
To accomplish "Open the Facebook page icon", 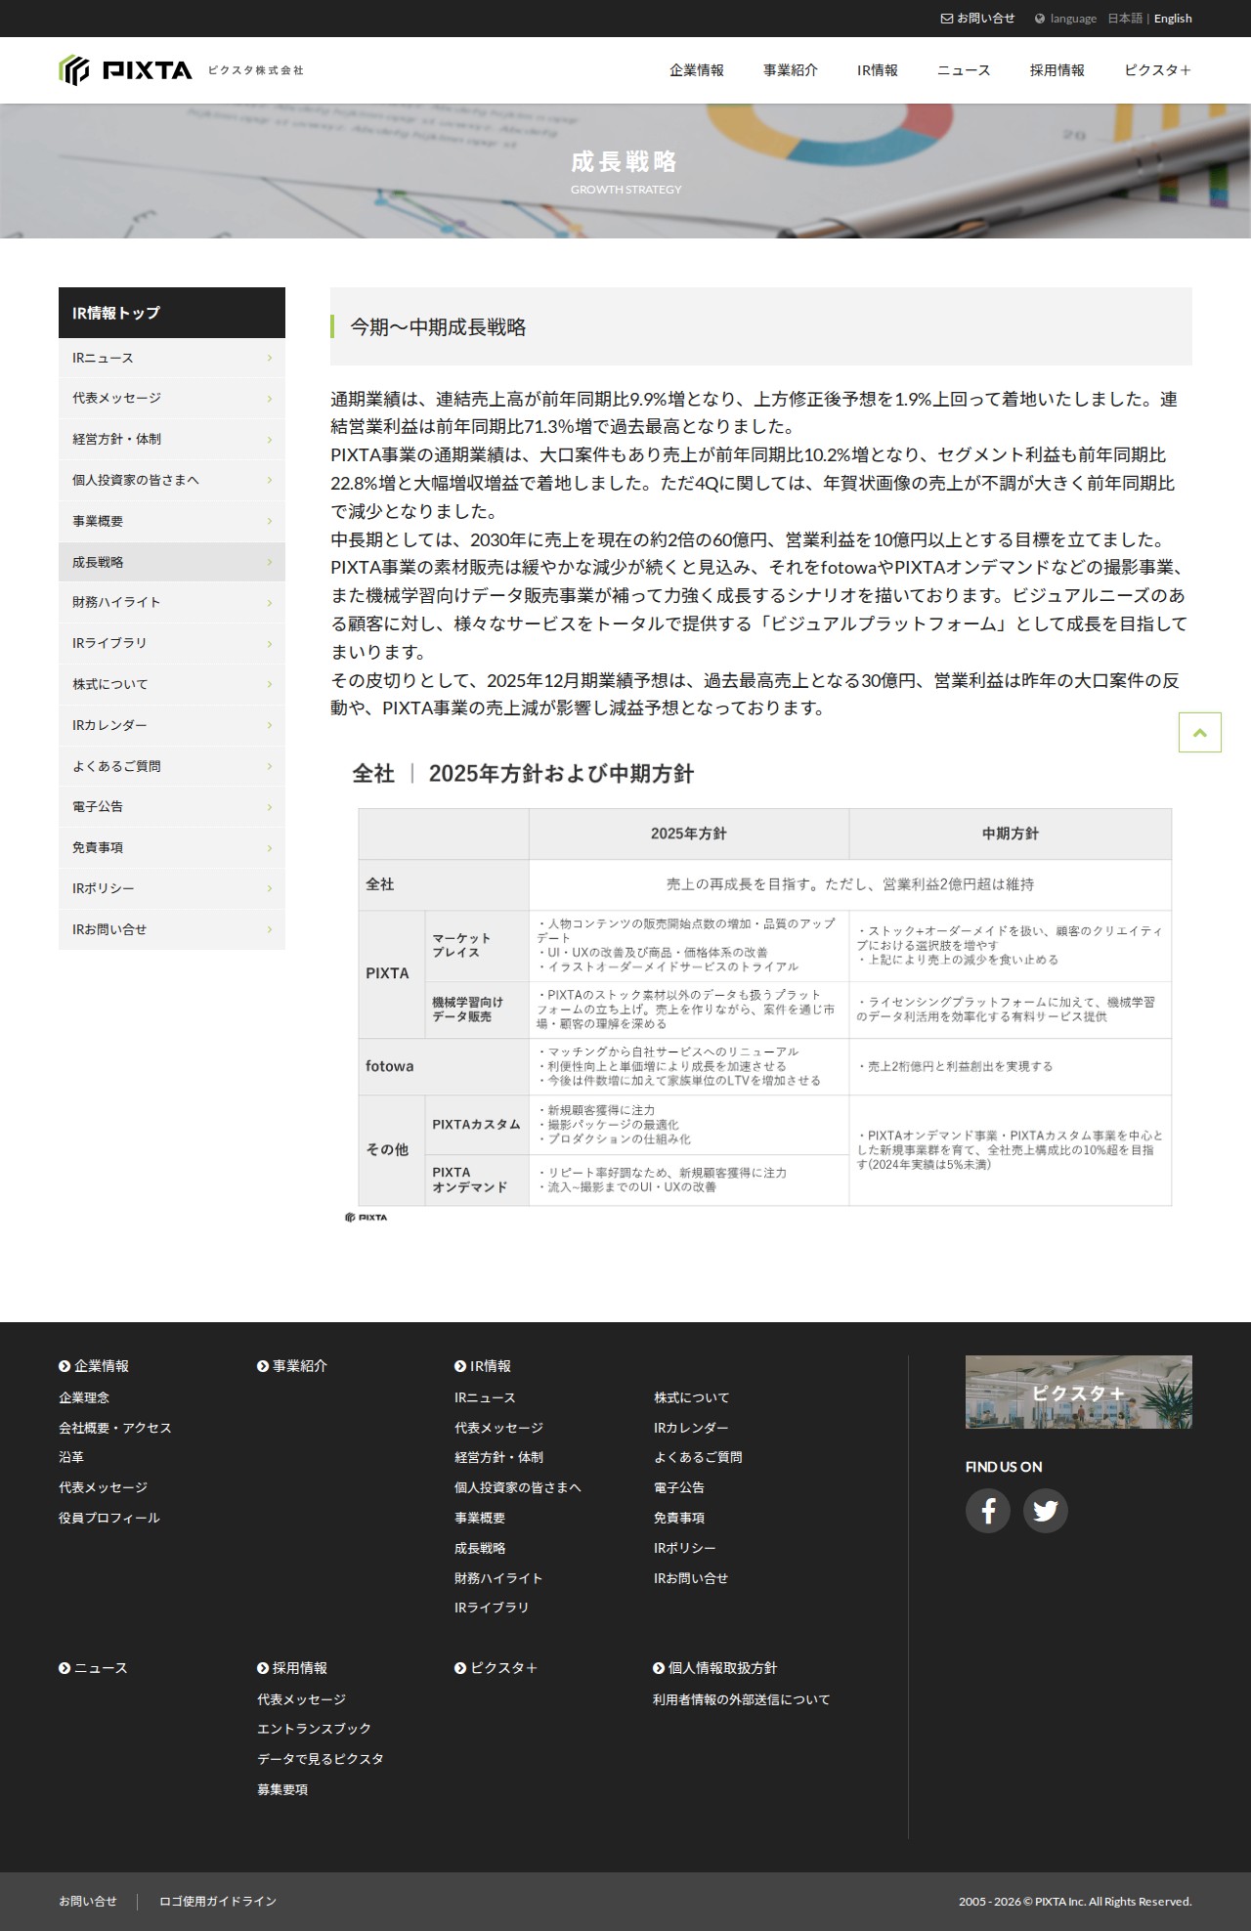I will (988, 1511).
